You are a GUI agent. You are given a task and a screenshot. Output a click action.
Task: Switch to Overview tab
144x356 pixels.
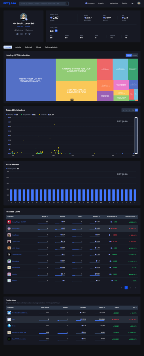(8, 47)
